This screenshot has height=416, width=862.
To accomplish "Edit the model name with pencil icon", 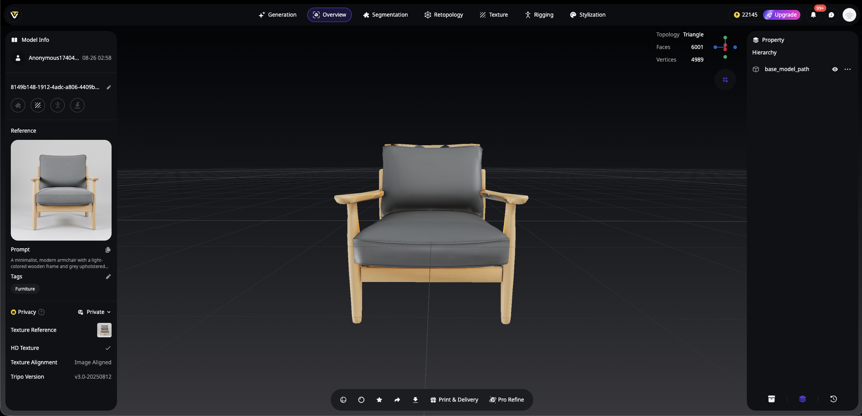I will 108,87.
